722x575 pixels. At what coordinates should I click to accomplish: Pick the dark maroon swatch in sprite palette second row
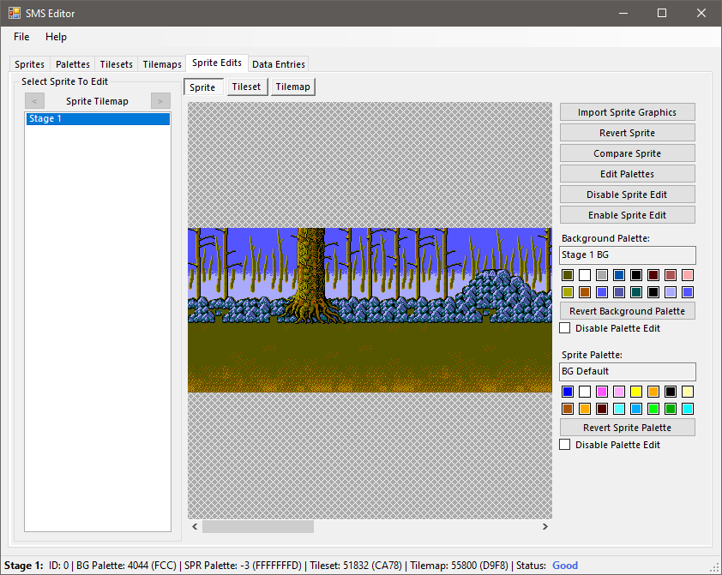click(x=602, y=409)
